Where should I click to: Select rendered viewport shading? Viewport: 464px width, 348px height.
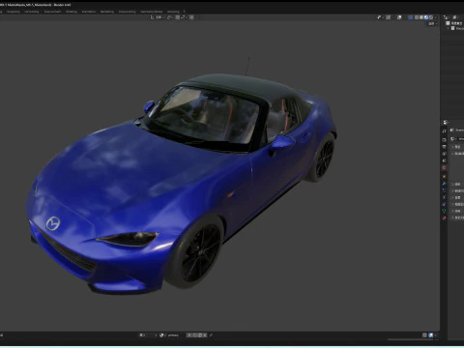coord(431,17)
